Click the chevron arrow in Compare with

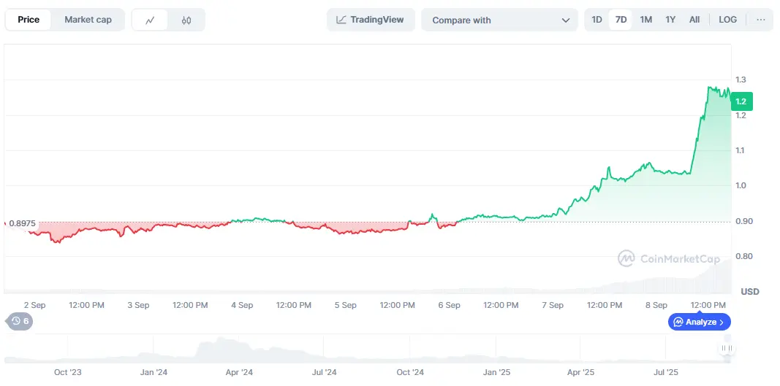coord(565,20)
